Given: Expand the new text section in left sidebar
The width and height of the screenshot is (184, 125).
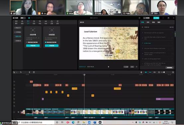Looking at the screenshot, I should [x=18, y=28].
